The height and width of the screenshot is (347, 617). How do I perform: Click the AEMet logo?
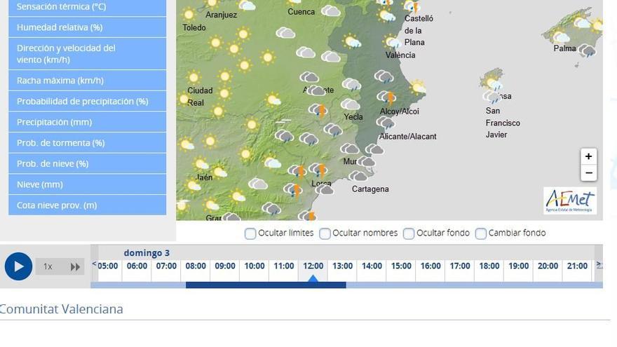(x=570, y=200)
